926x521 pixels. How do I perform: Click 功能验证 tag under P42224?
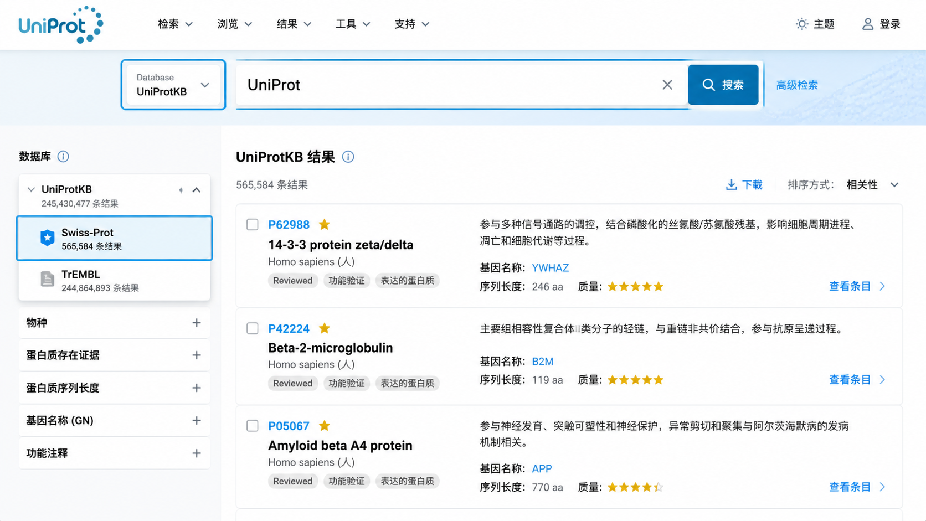pyautogui.click(x=346, y=383)
